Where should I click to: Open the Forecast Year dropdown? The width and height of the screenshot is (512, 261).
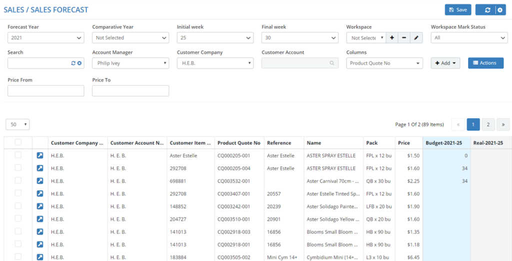tap(45, 38)
